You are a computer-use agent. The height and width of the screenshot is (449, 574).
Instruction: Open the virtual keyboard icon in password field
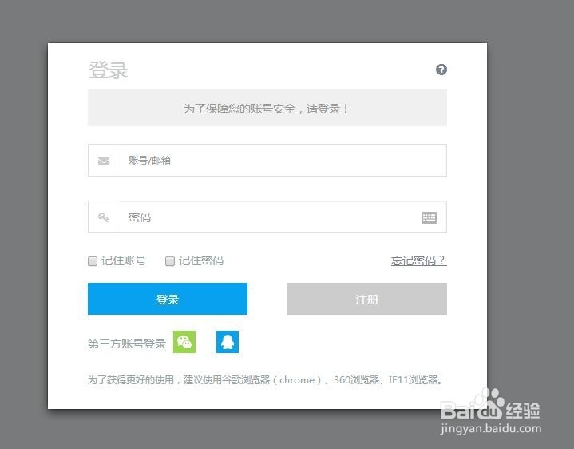coord(429,217)
